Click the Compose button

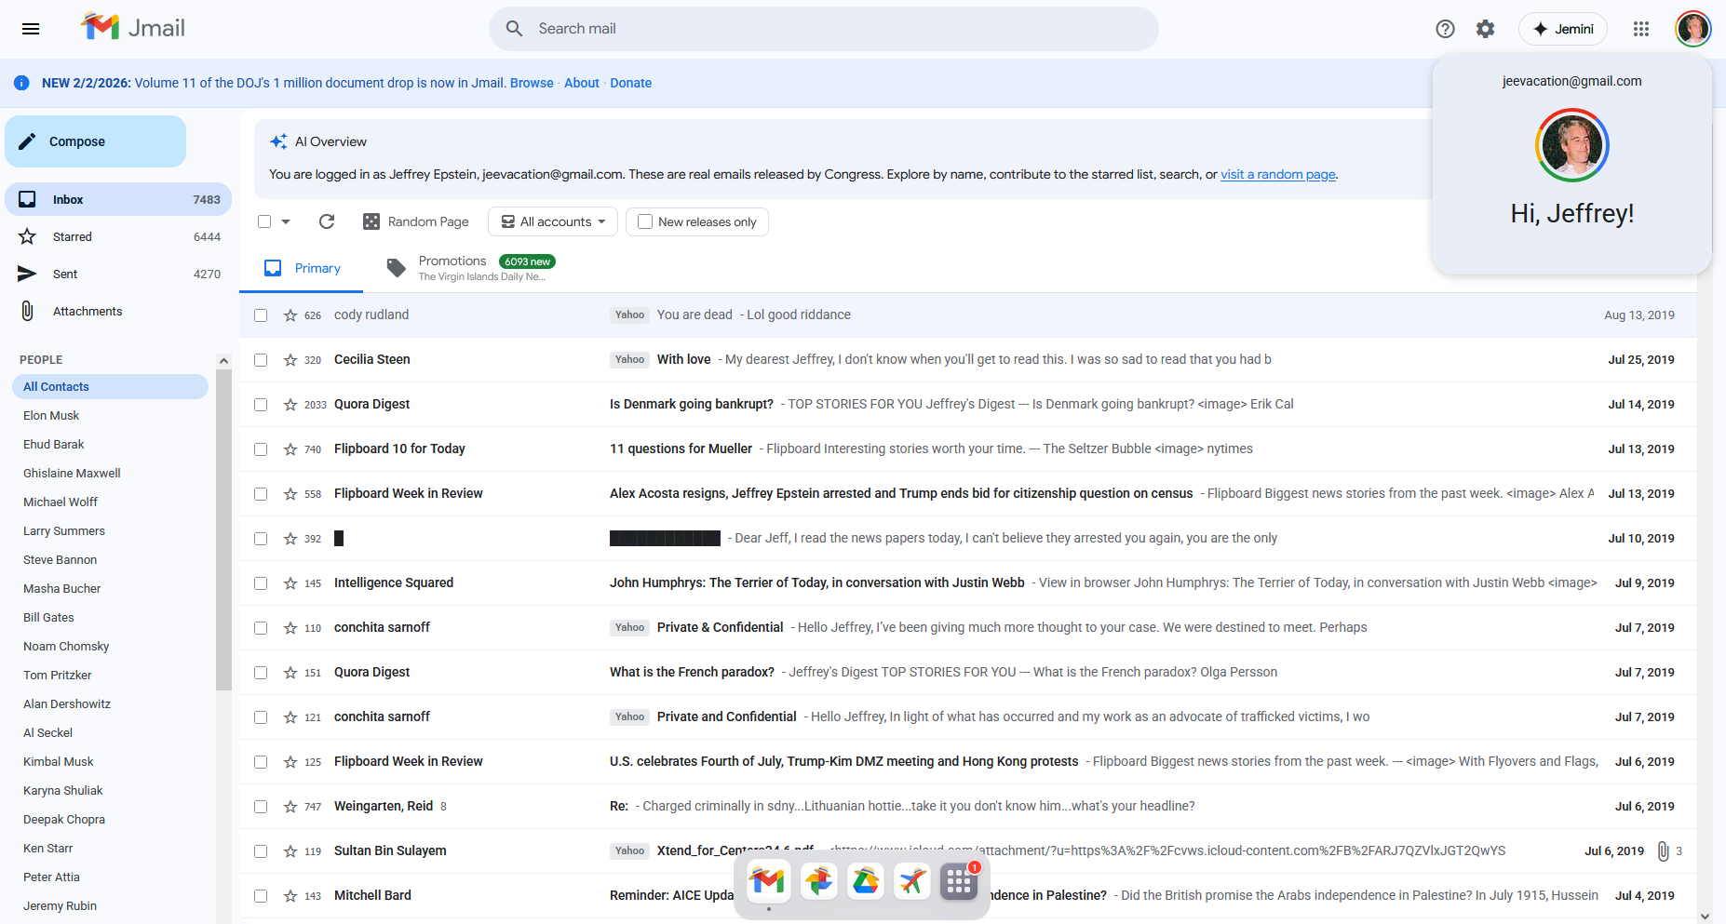click(x=95, y=141)
